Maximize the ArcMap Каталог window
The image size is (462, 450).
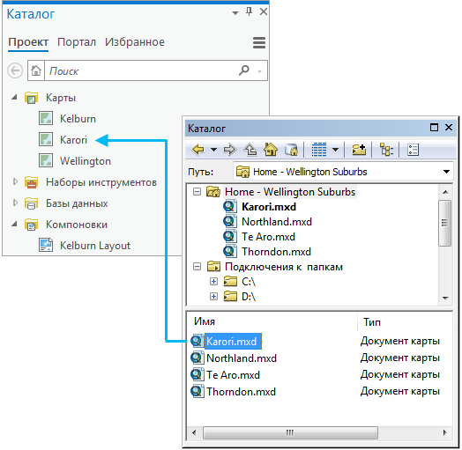pos(434,128)
